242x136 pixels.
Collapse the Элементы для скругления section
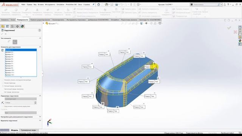40,47
